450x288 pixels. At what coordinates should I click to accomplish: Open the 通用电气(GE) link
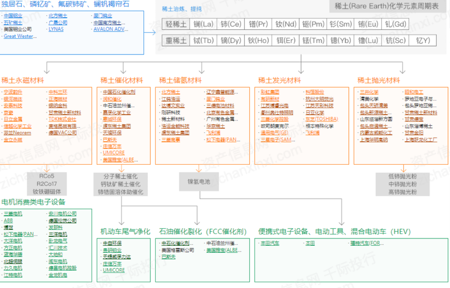[x=274, y=133]
